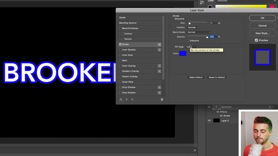
Task: Click the stroke Size value field
Action: tap(213, 23)
